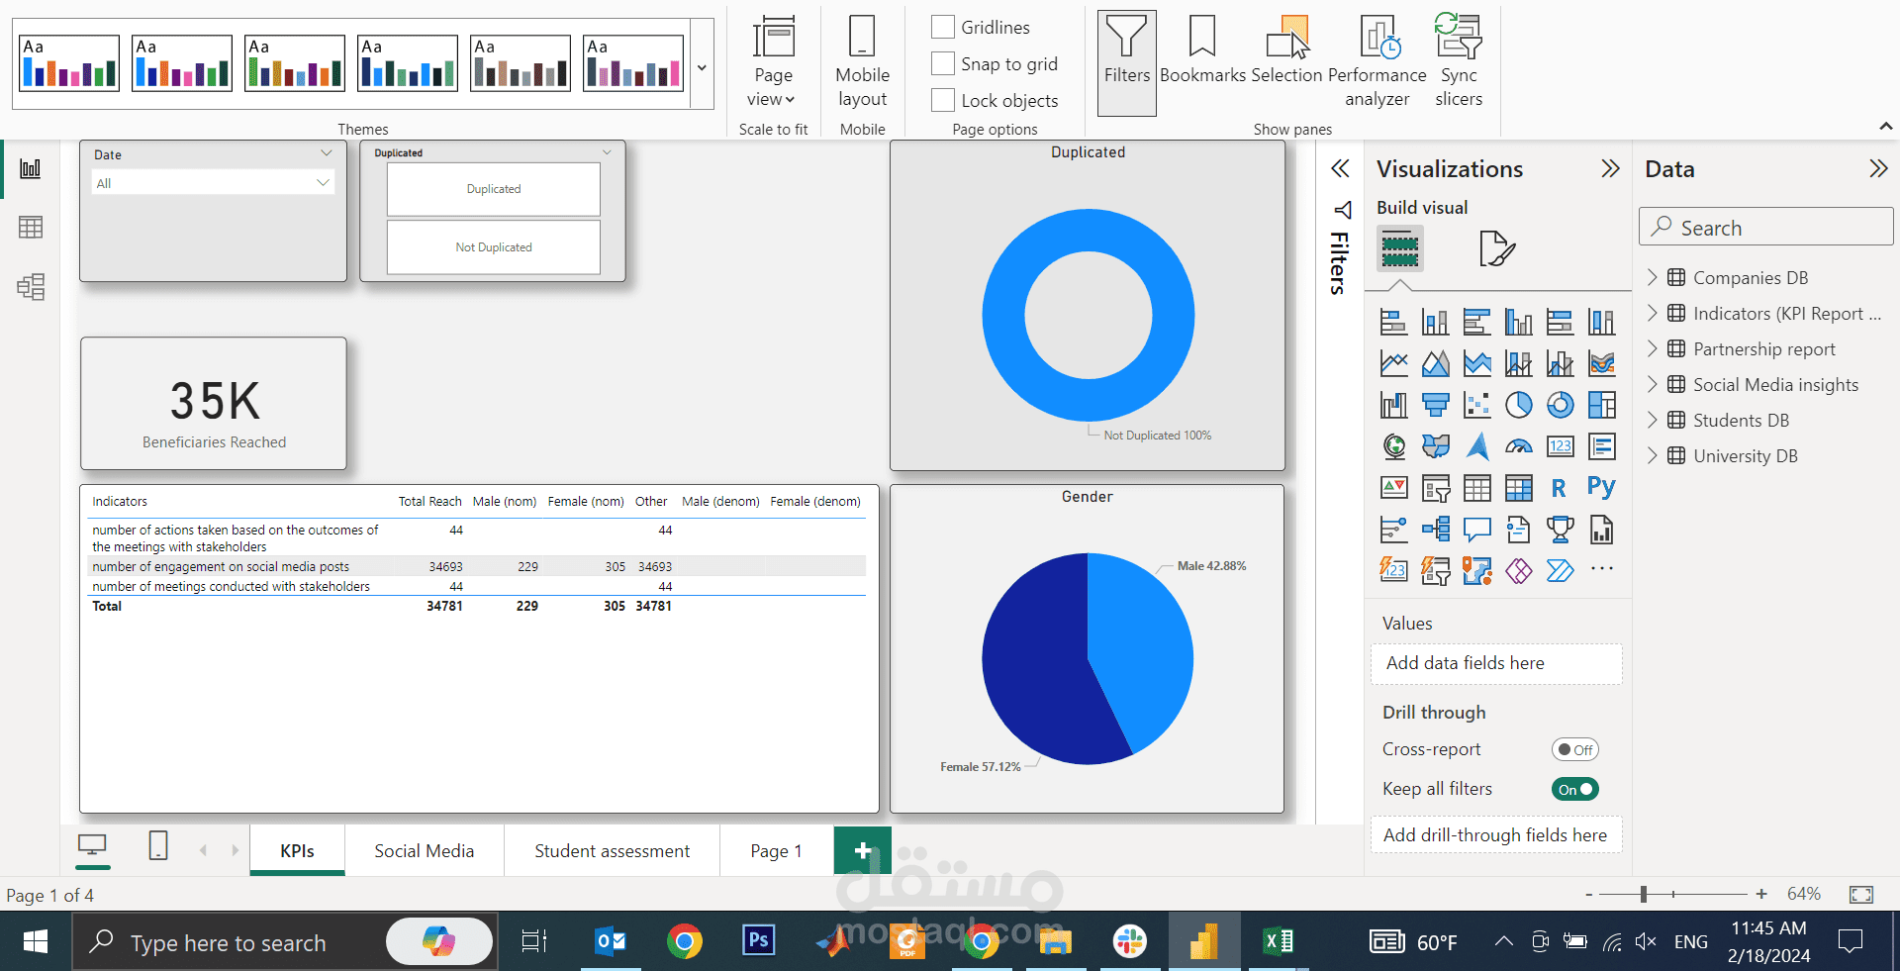This screenshot has height=971, width=1900.
Task: Click Add drill-through fields here
Action: click(x=1495, y=834)
